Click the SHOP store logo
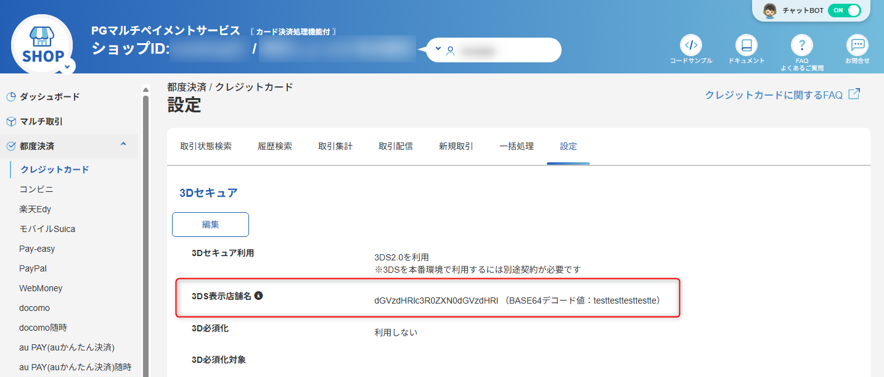Screen dimensions: 884x377 pyautogui.click(x=41, y=43)
